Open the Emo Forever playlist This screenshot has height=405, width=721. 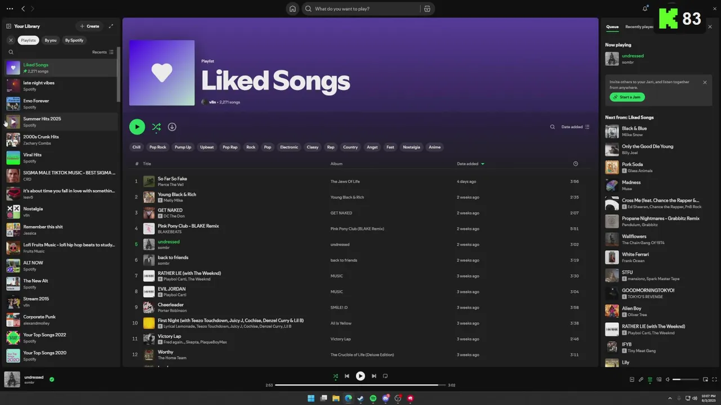61,103
